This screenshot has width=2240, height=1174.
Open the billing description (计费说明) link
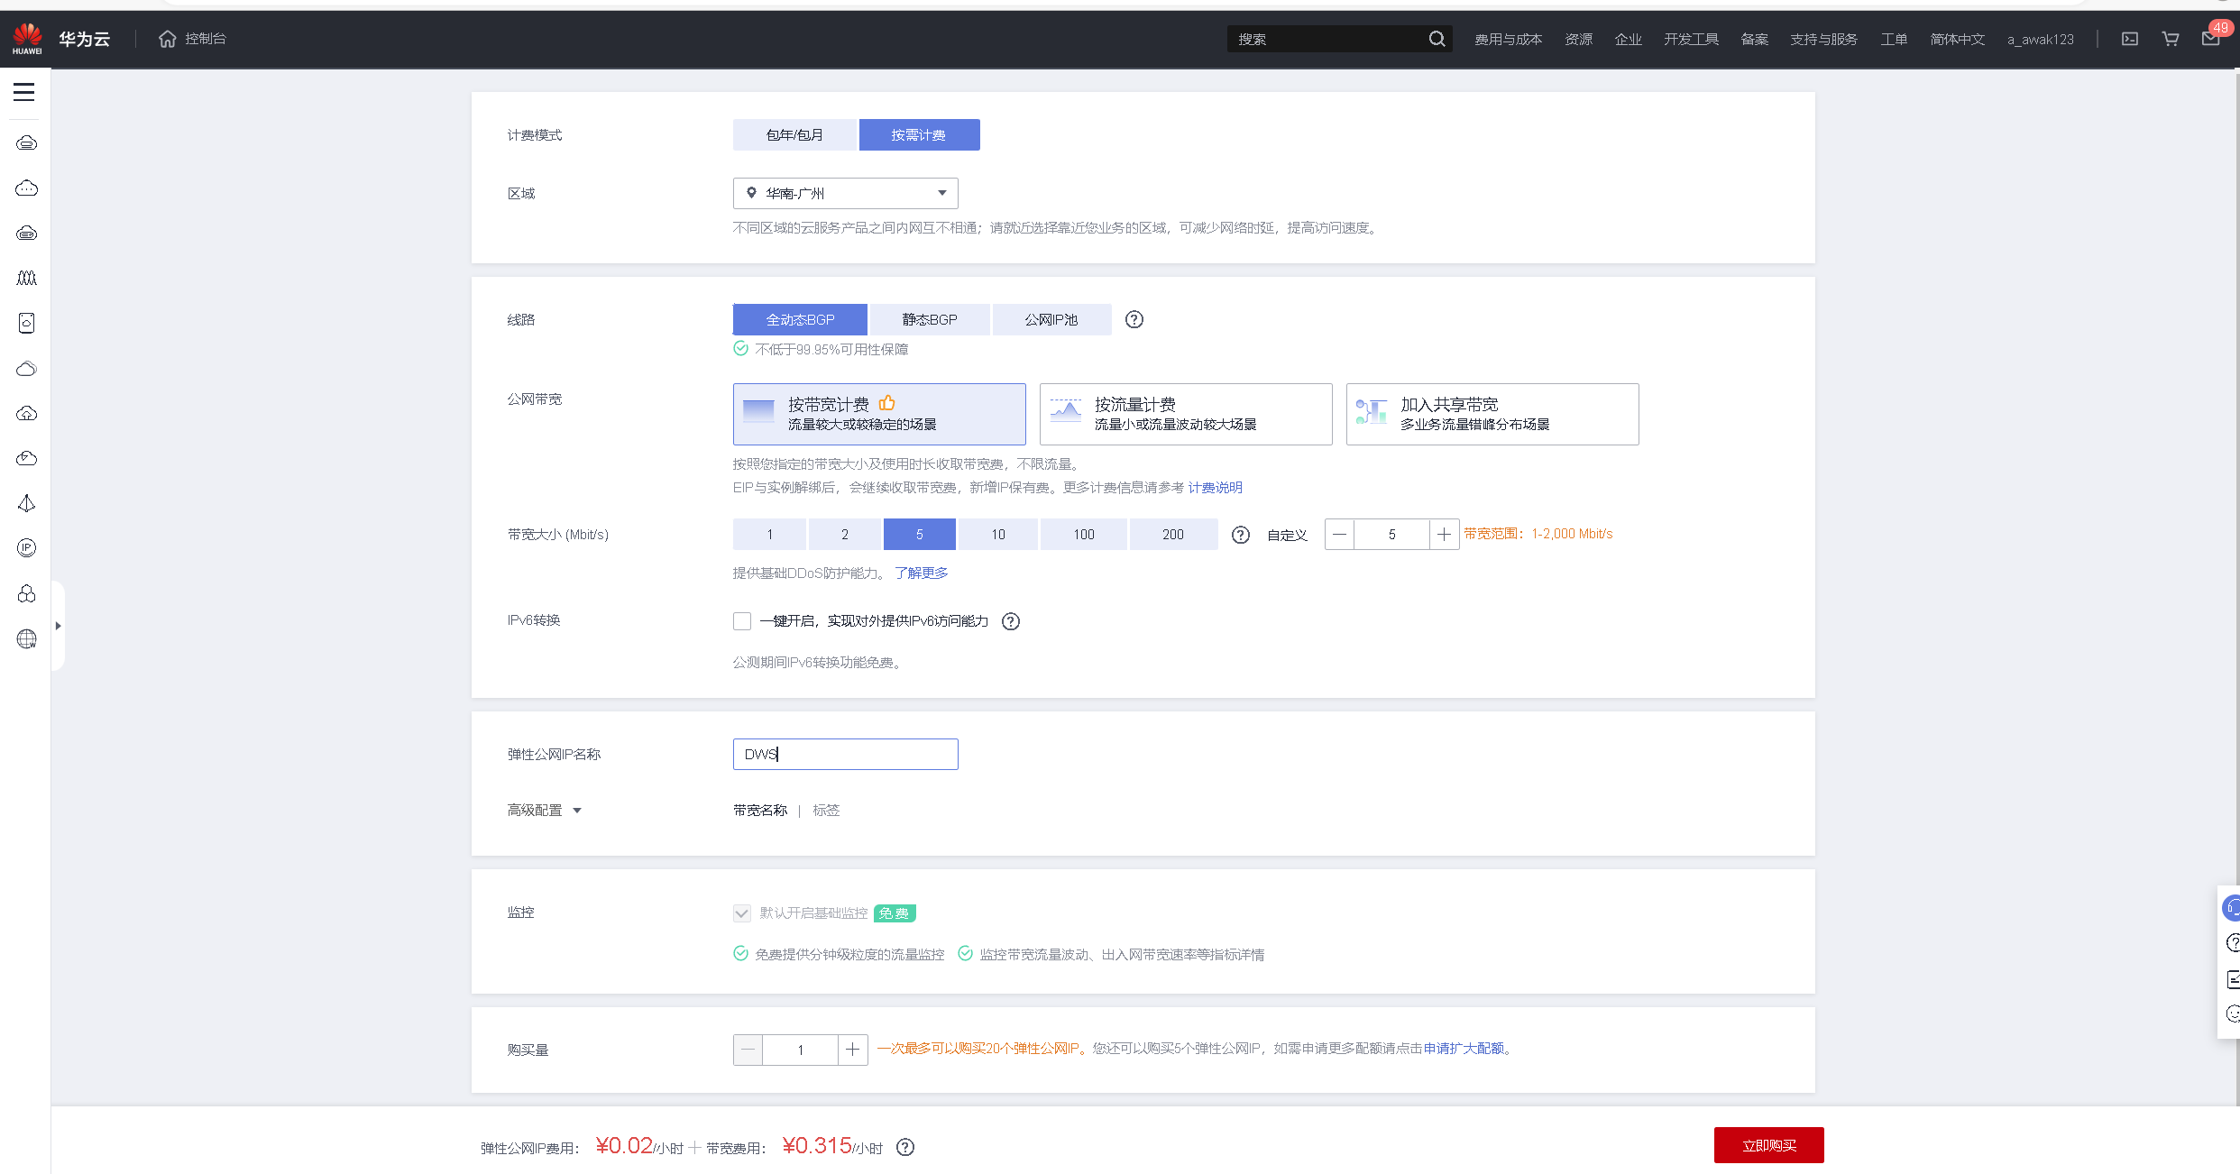[x=1215, y=488]
